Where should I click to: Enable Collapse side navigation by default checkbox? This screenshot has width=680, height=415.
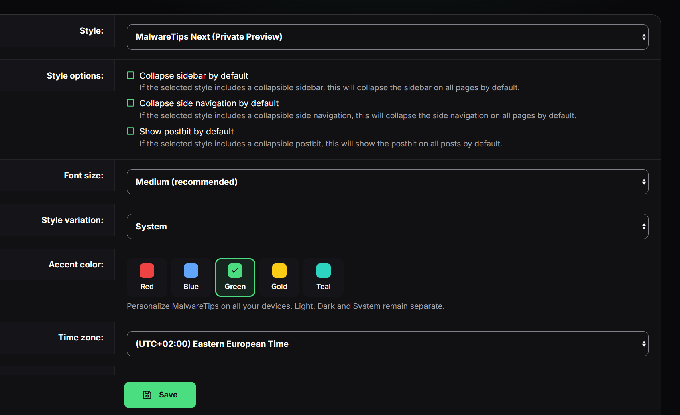pos(130,103)
